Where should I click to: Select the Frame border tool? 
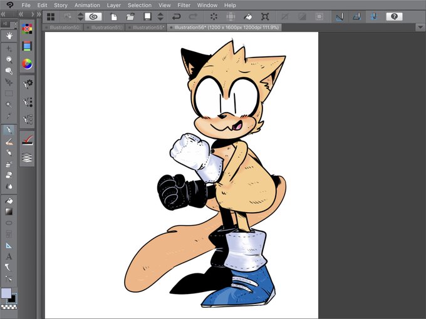(9, 234)
